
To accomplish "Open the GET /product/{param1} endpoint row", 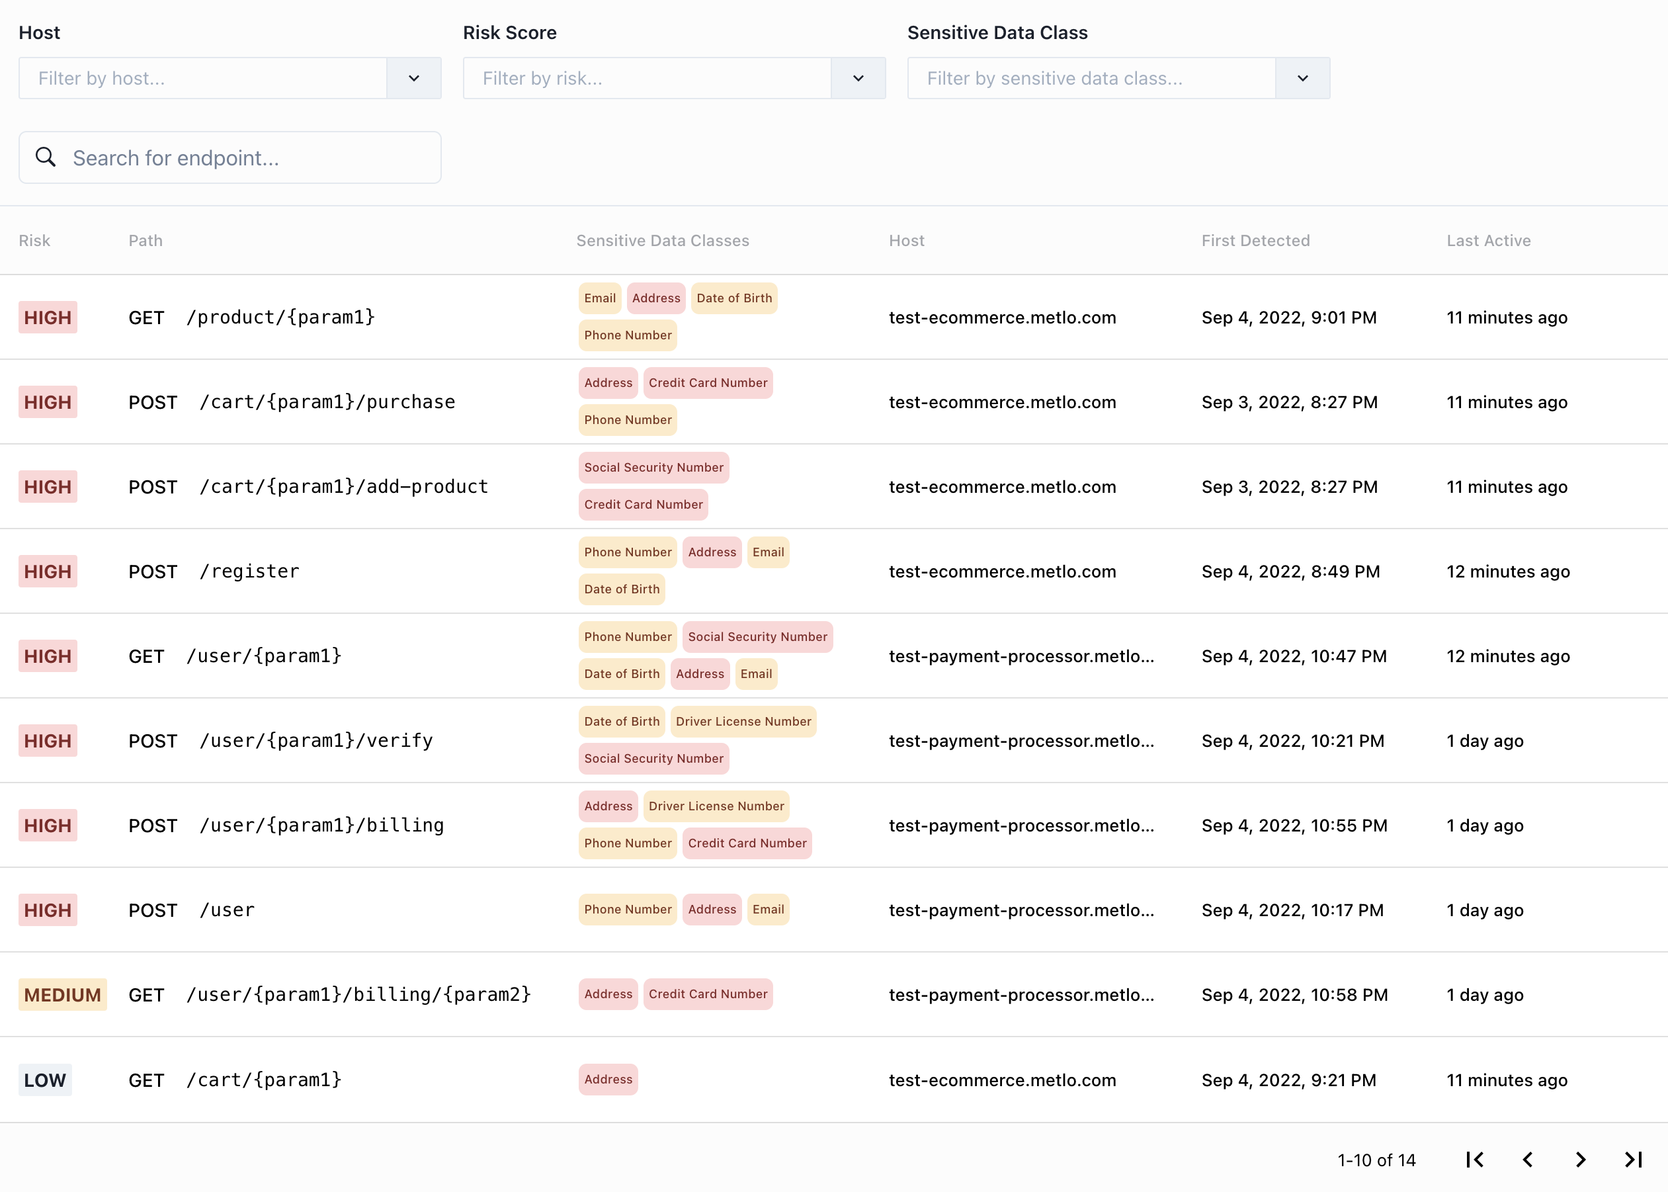I will click(x=280, y=317).
